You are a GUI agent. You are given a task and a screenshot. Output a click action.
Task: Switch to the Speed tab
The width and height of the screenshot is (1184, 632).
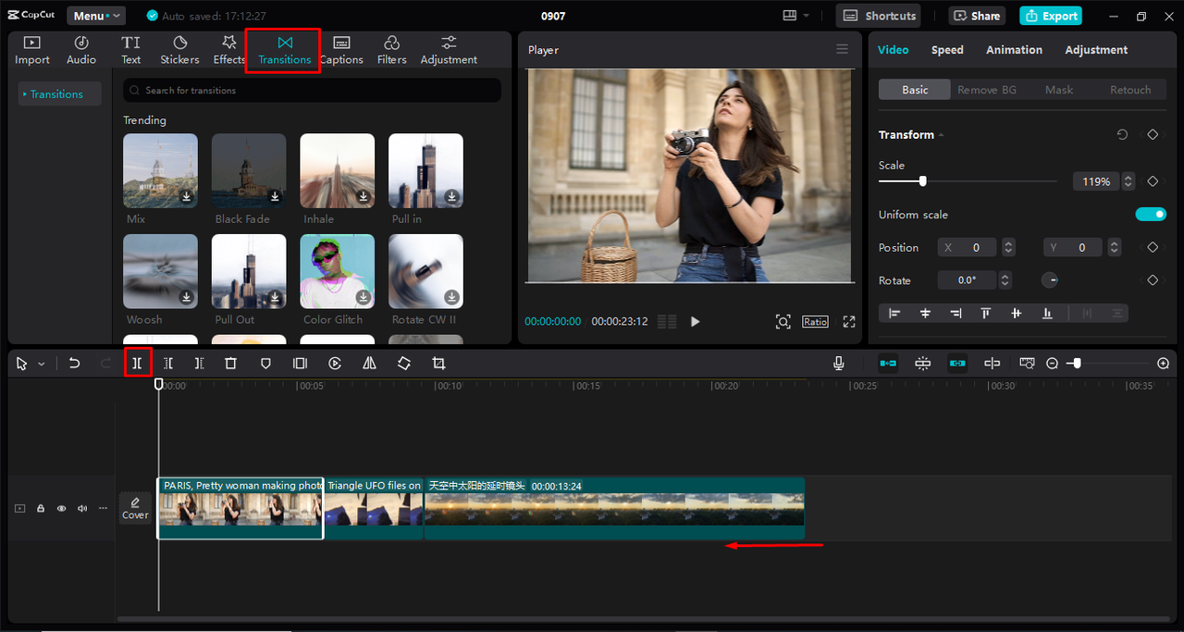[x=947, y=50]
